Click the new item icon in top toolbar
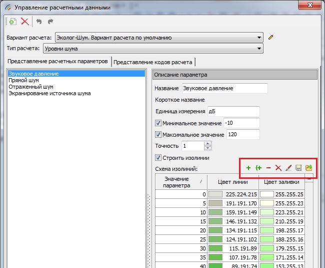Viewport: 325px width, 268px height. pos(12,22)
